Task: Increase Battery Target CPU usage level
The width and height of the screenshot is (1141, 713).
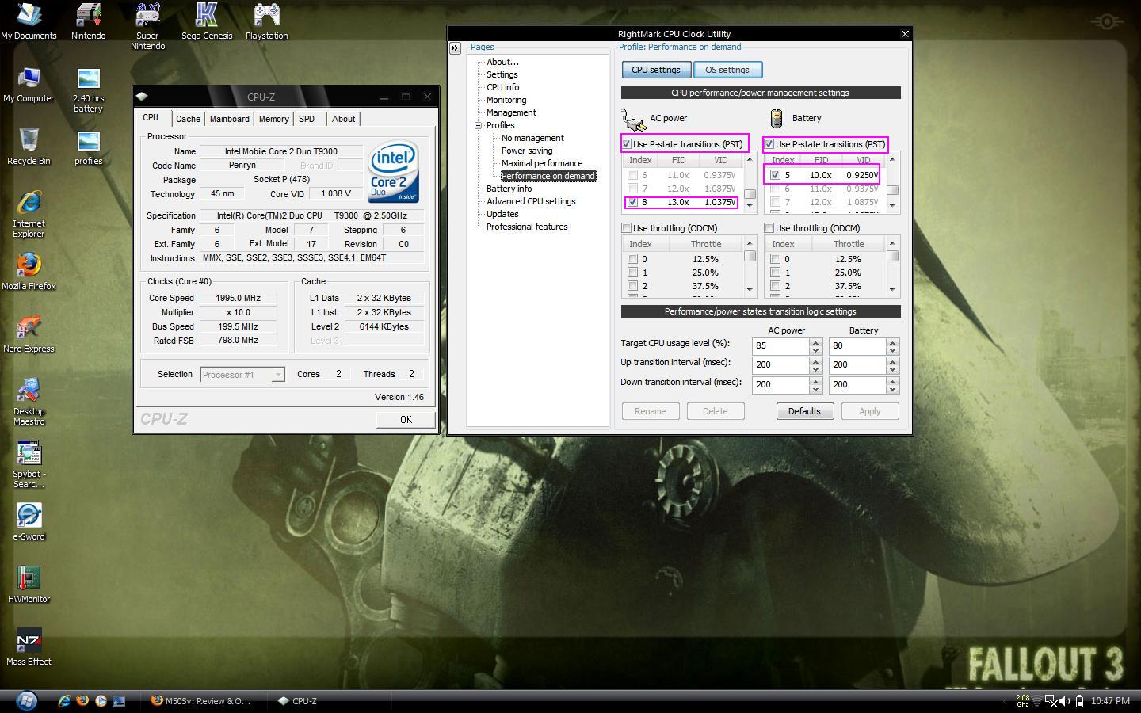Action: pyautogui.click(x=892, y=342)
